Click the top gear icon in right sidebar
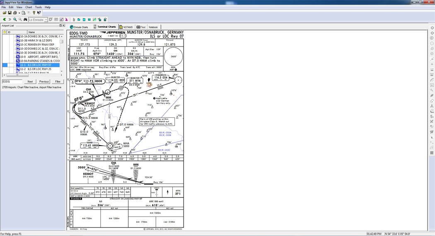 tap(432, 28)
